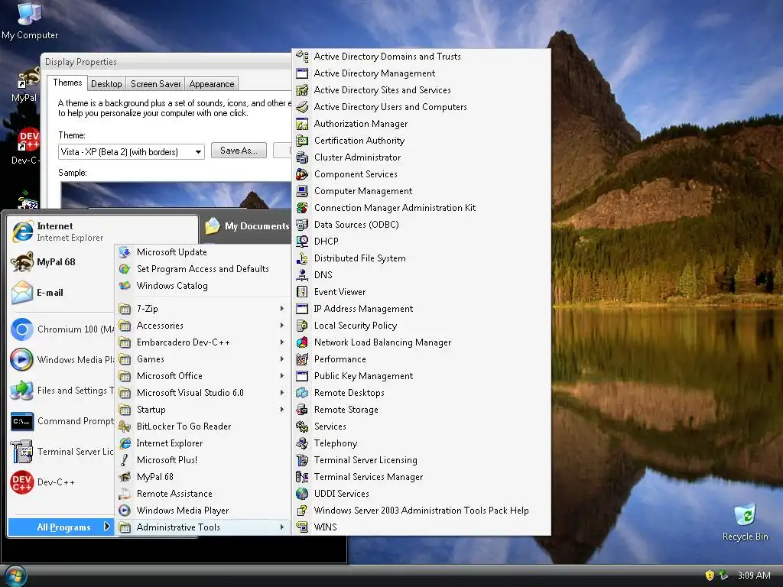Open BitLocker To Go Reader
Image resolution: width=783 pixels, height=587 pixels.
(202, 426)
